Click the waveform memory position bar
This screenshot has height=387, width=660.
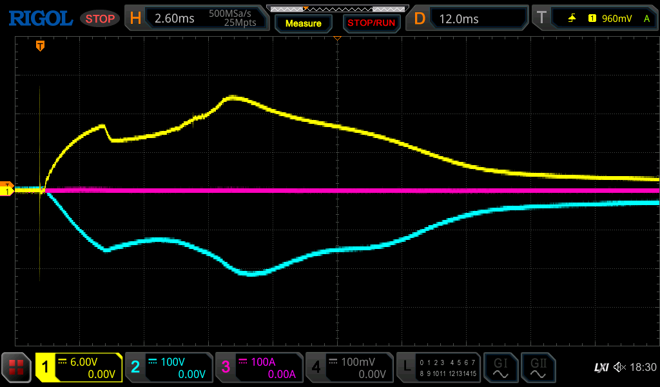(337, 8)
